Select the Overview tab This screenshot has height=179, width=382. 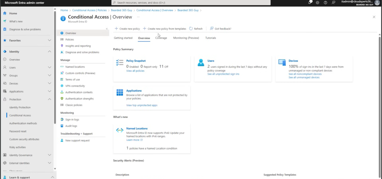click(x=144, y=38)
